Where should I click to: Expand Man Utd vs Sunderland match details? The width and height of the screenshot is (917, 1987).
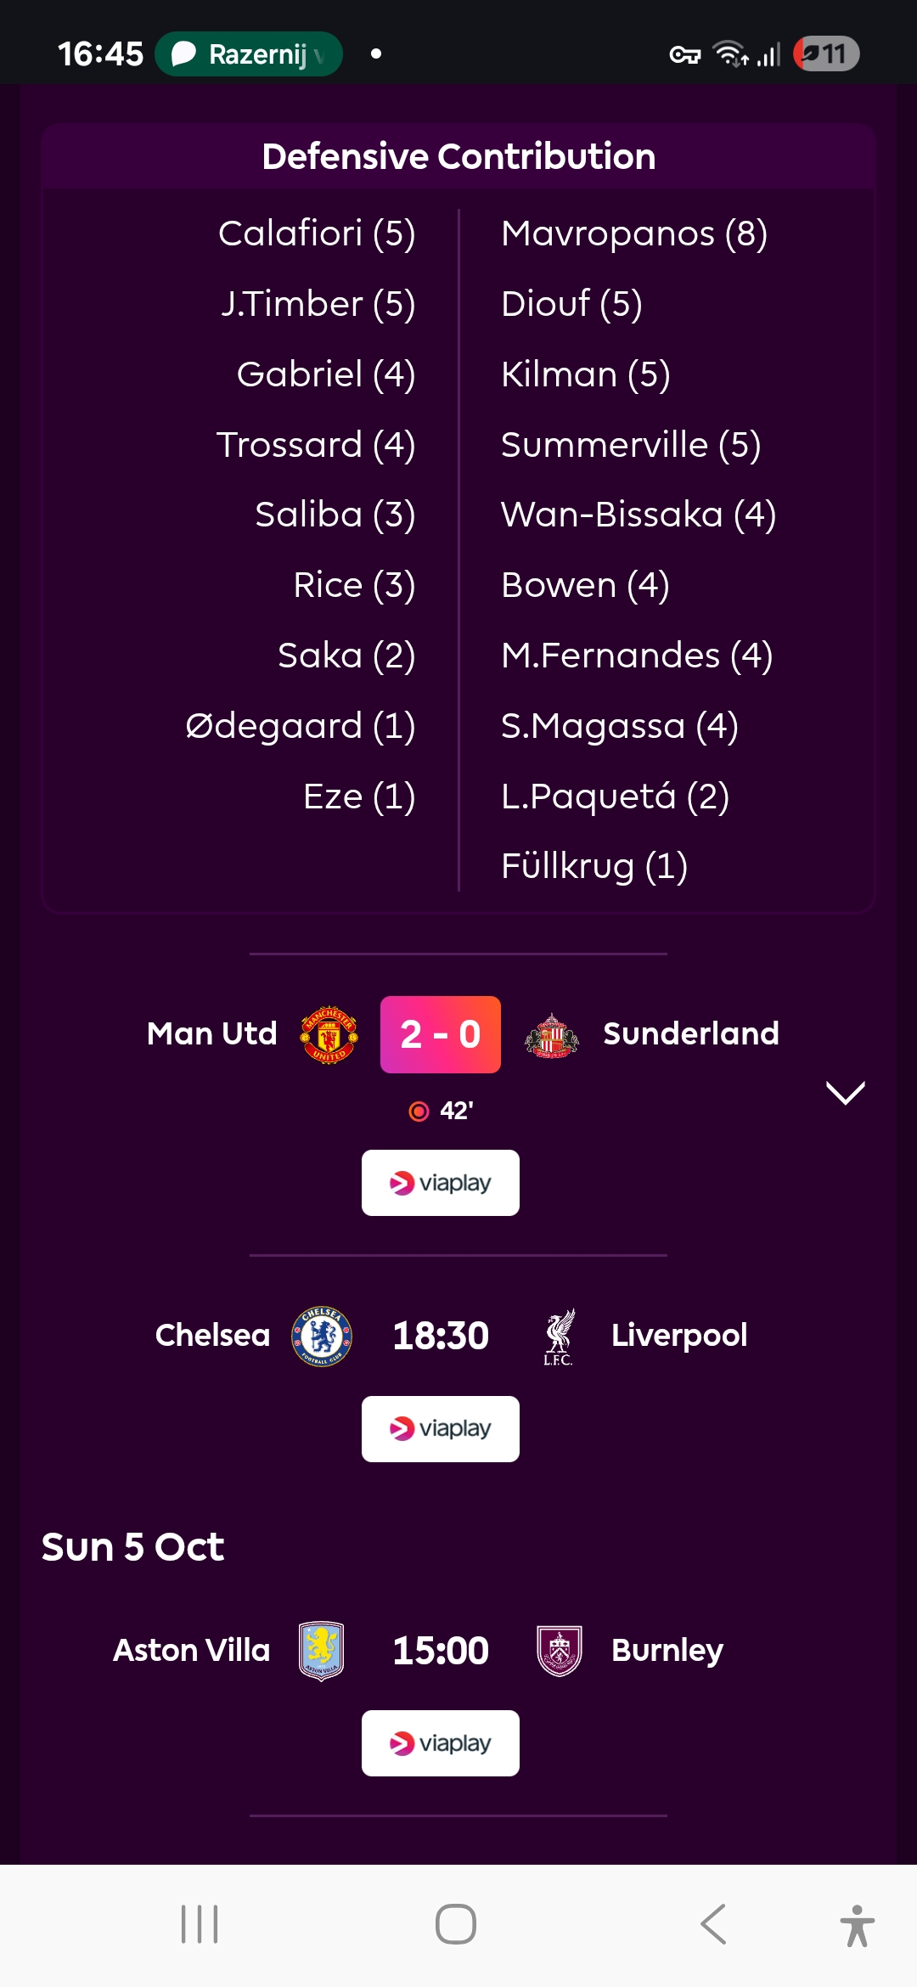point(845,1093)
